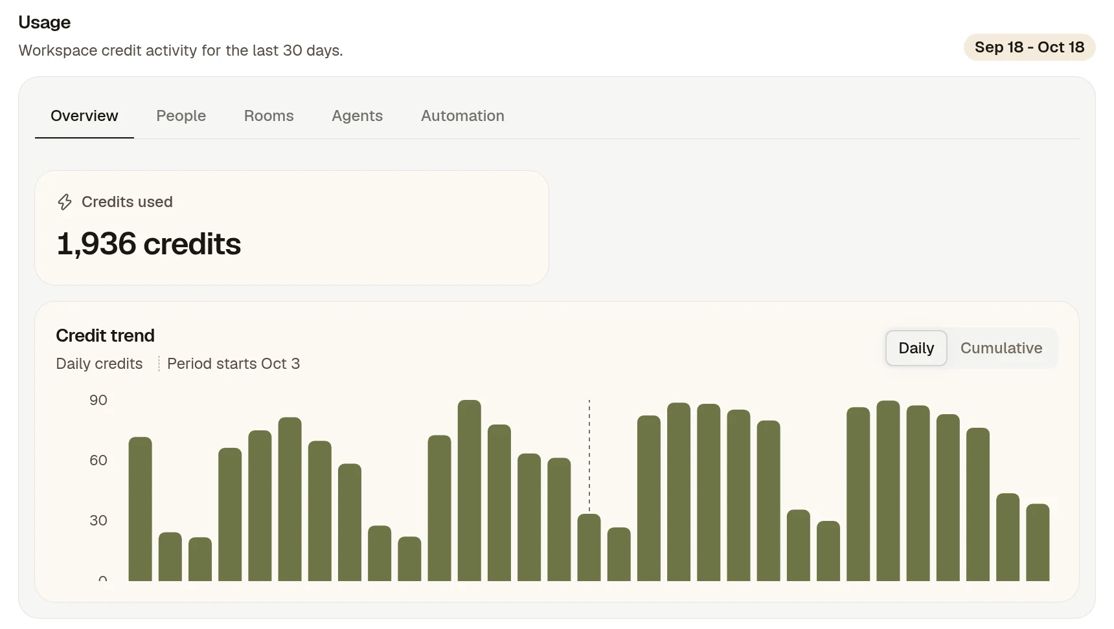
Task: Click the lightning bolt Credits used icon
Action: coord(65,202)
